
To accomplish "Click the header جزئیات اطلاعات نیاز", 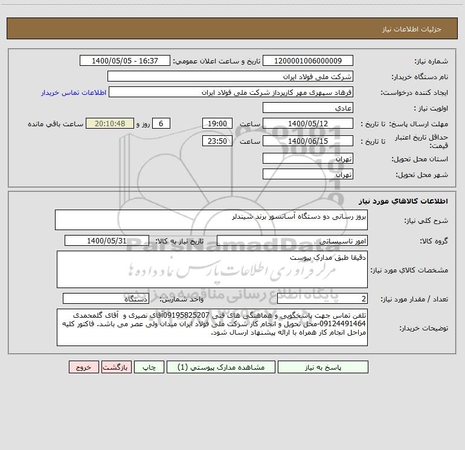I will coord(412,29).
